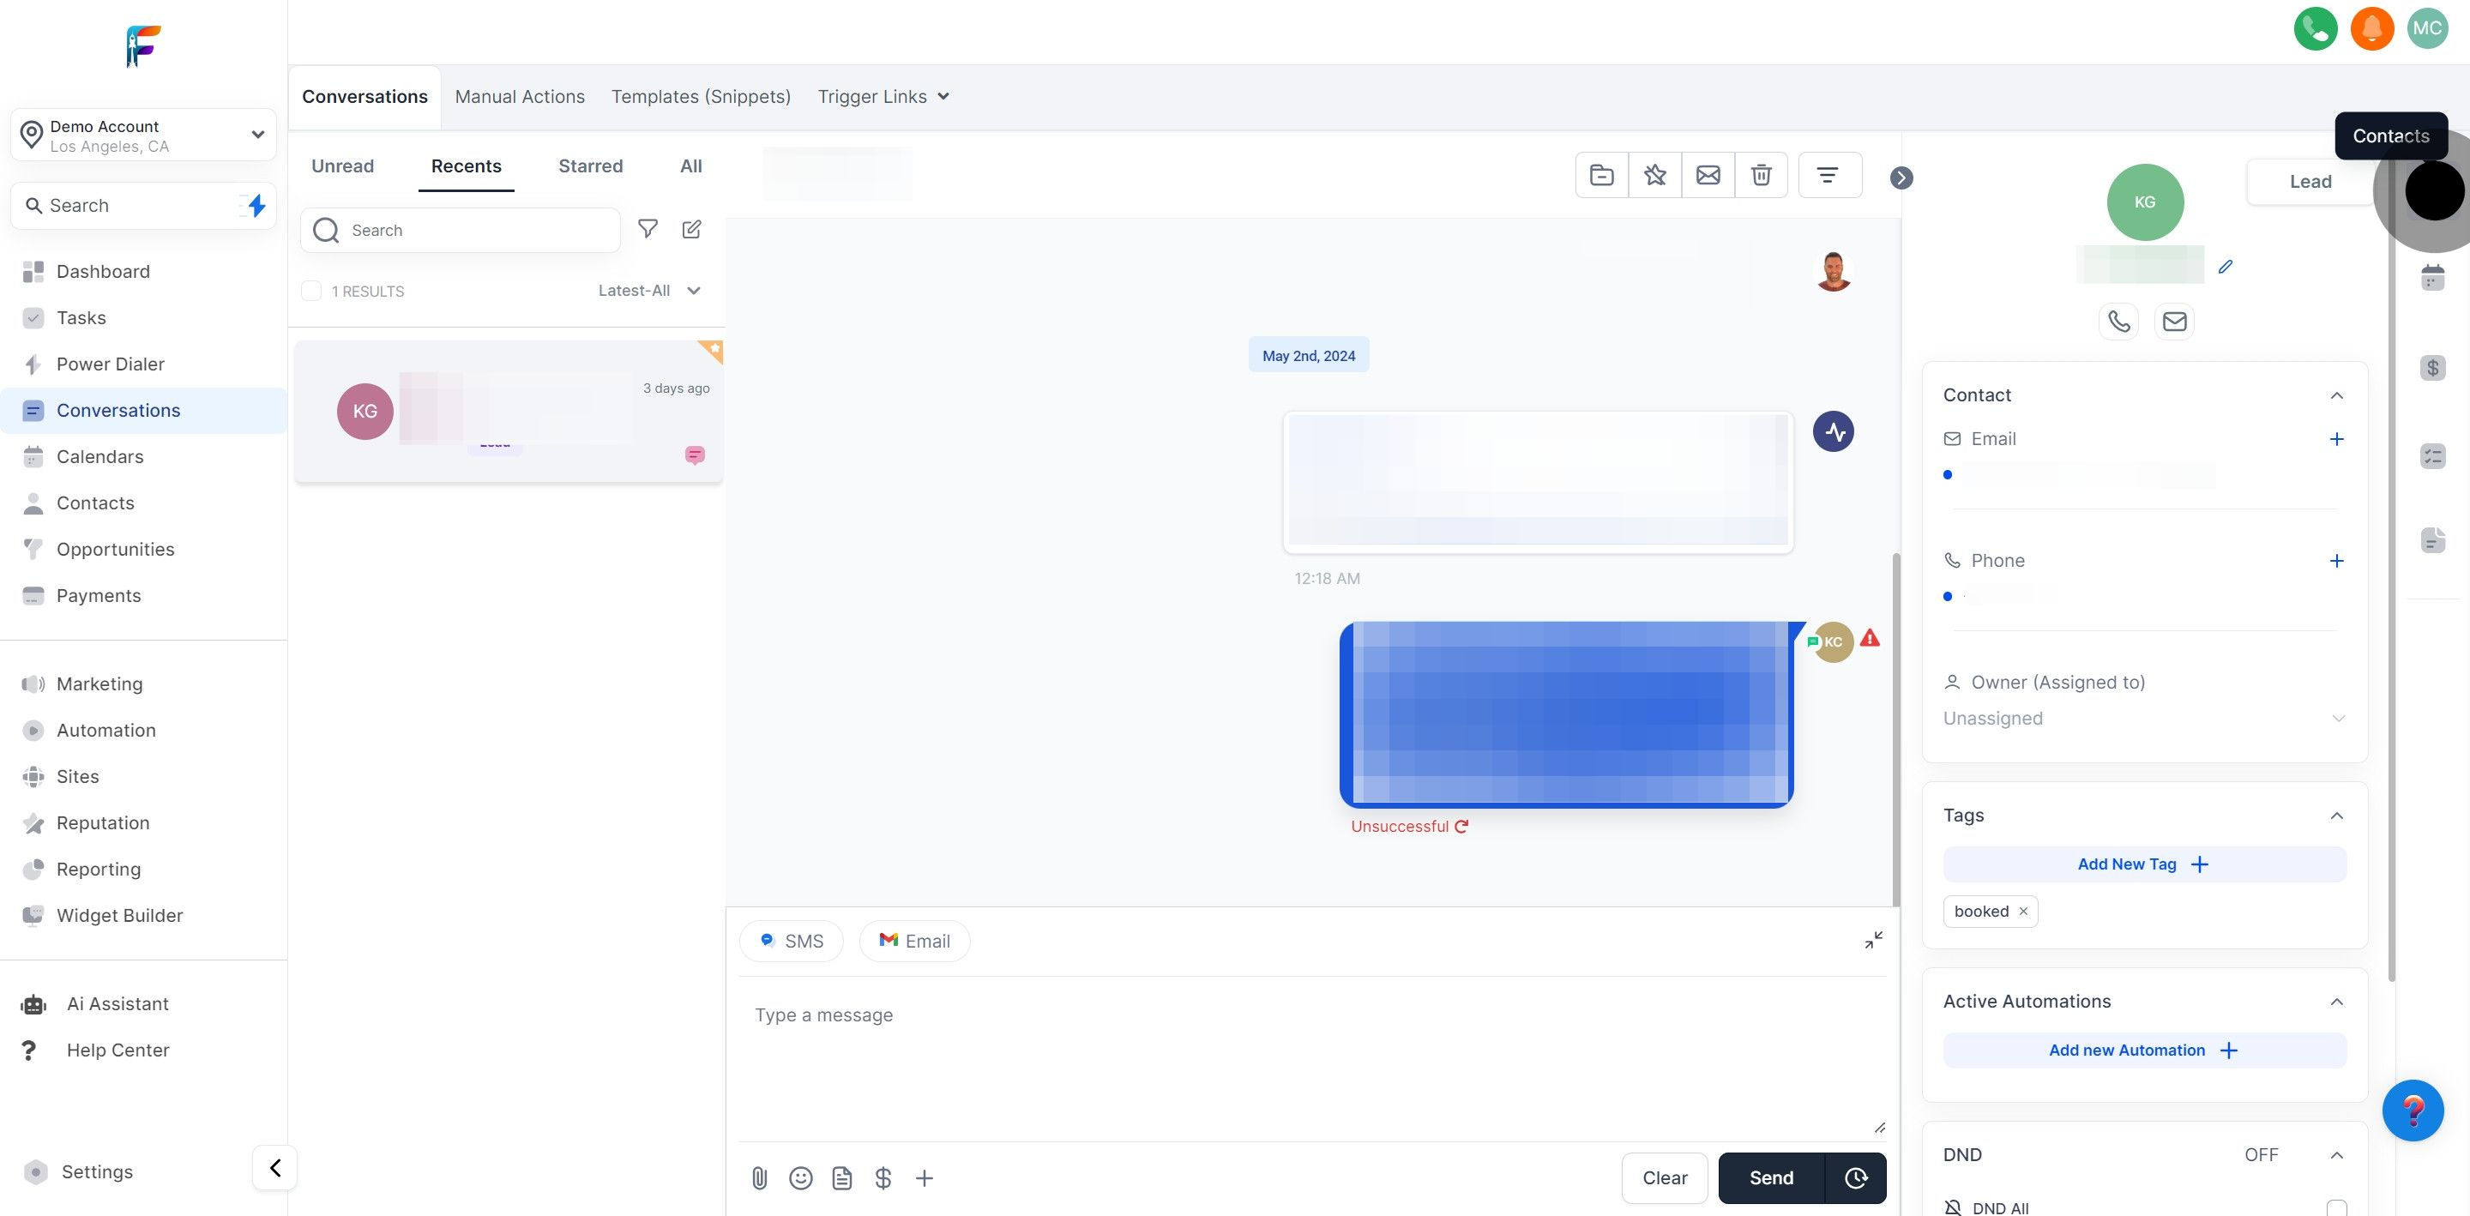Open the Latest-All sort dropdown

click(649, 291)
